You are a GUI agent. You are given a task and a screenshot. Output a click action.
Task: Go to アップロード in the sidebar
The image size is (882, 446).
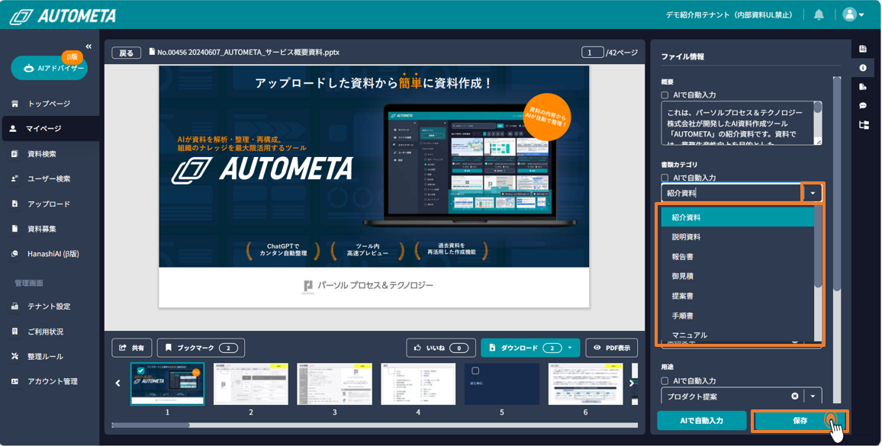pyautogui.click(x=50, y=204)
